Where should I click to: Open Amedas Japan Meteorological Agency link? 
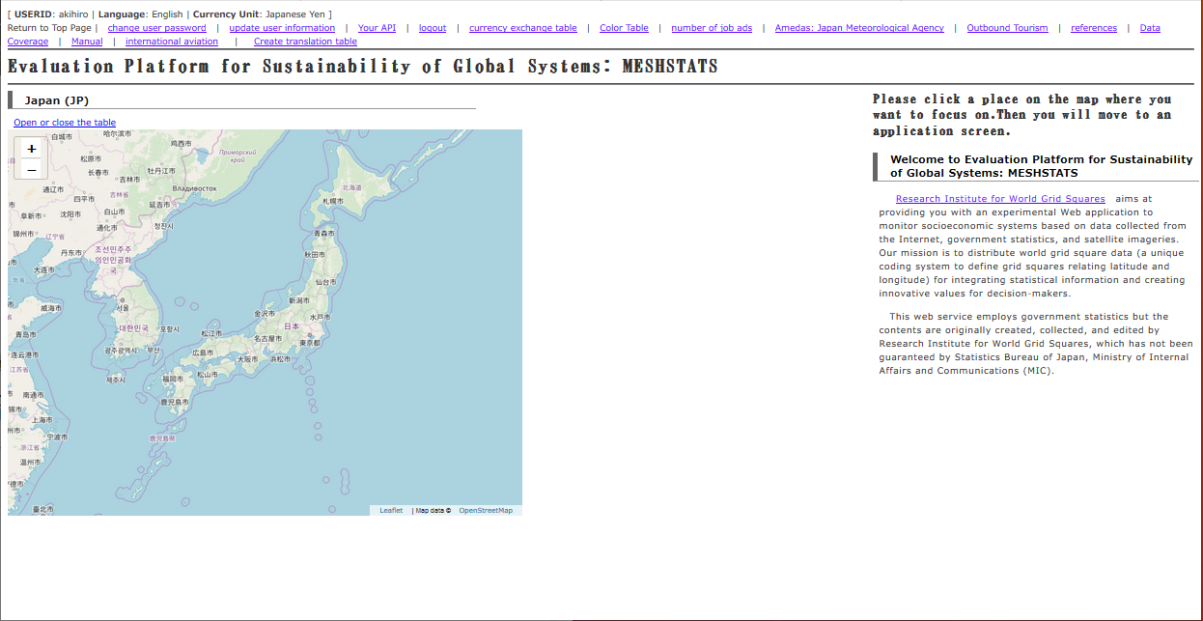[x=859, y=28]
